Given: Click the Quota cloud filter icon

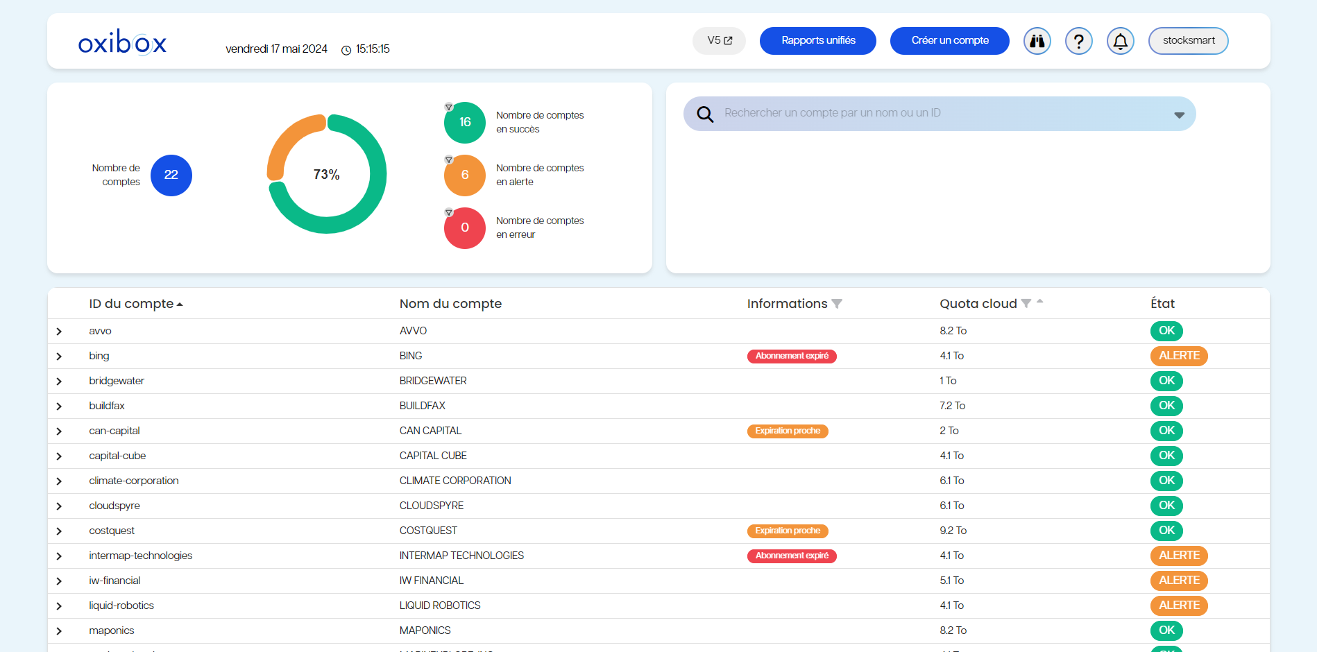Looking at the screenshot, I should tap(1026, 303).
